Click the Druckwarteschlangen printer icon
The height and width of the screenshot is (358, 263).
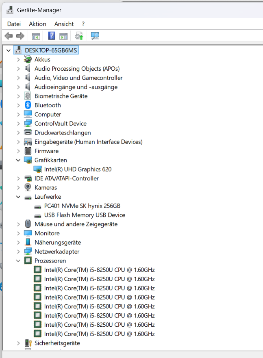click(28, 132)
